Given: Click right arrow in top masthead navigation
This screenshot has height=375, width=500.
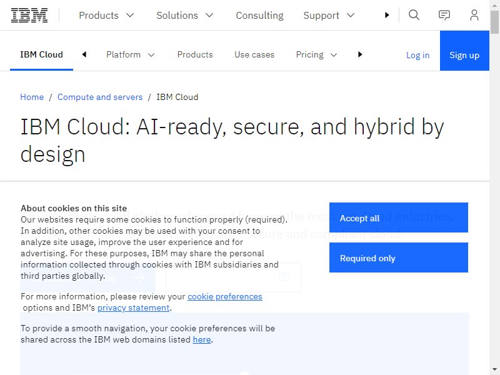Looking at the screenshot, I should (x=387, y=15).
